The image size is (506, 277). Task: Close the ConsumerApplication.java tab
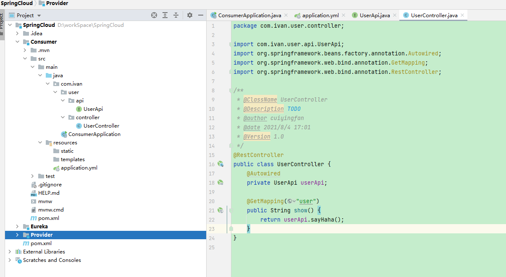coord(286,15)
